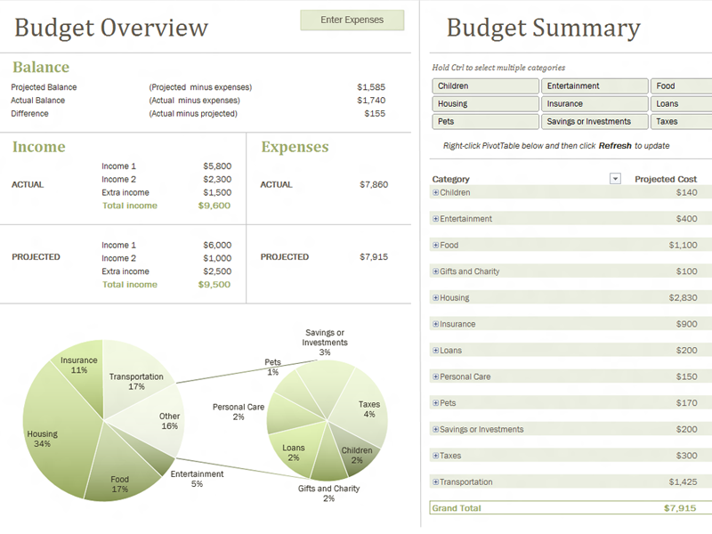Expand the Food category plus icon

tap(435, 246)
